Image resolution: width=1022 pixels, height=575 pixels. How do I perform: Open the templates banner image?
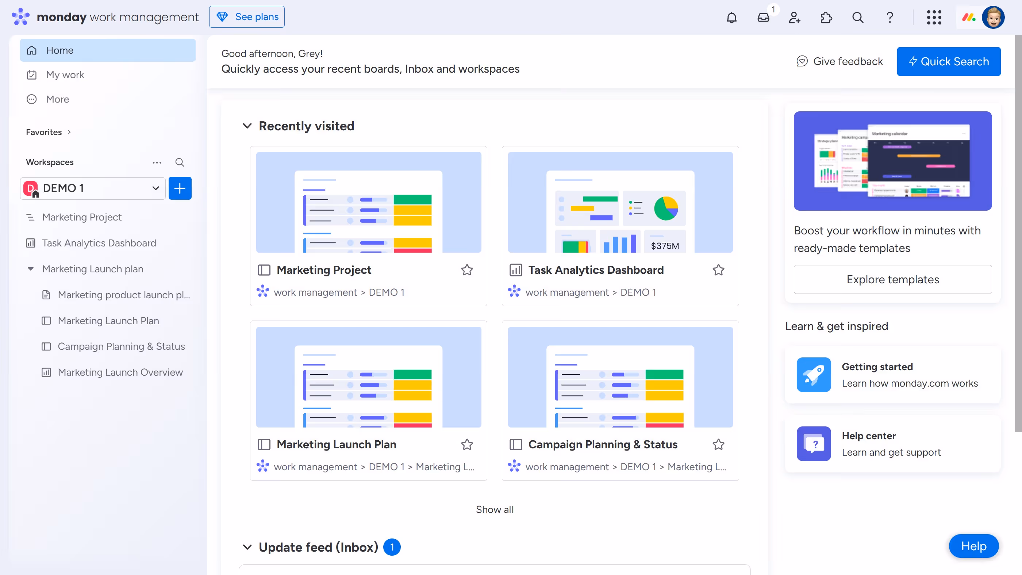coord(893,161)
